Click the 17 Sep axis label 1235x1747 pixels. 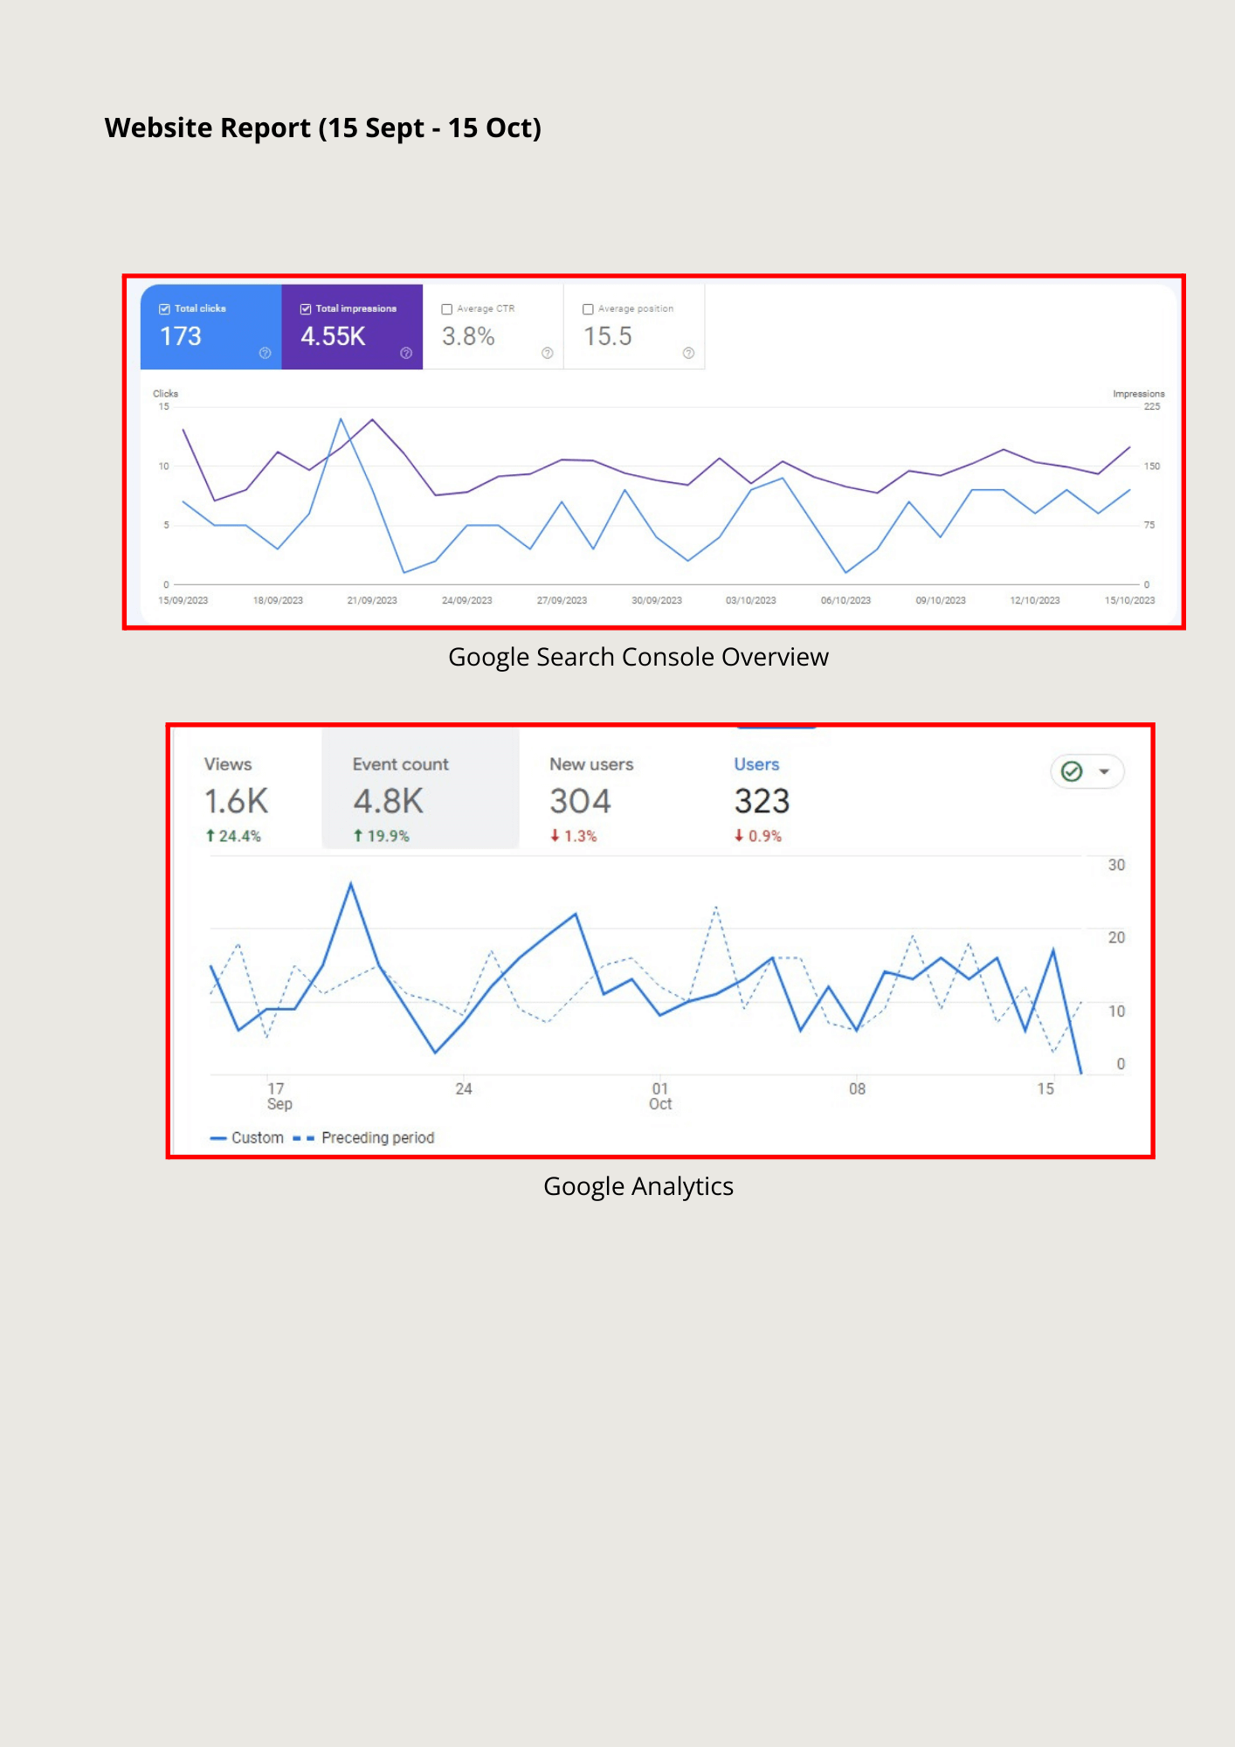(279, 1096)
